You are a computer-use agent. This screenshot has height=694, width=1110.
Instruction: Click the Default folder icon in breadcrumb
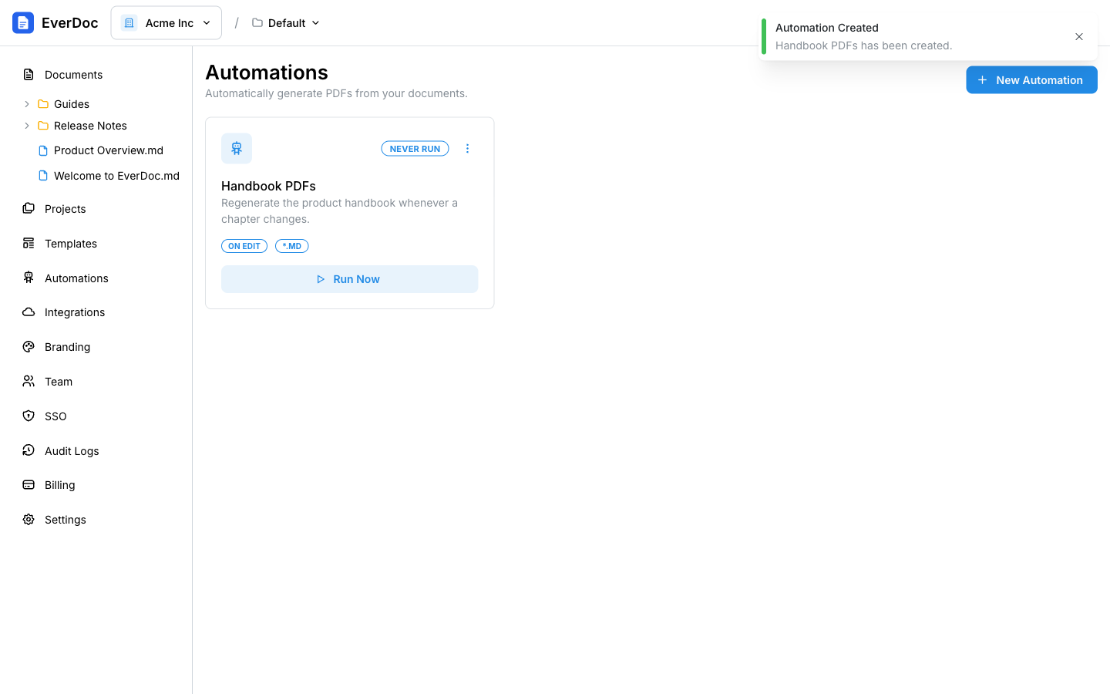point(257,22)
